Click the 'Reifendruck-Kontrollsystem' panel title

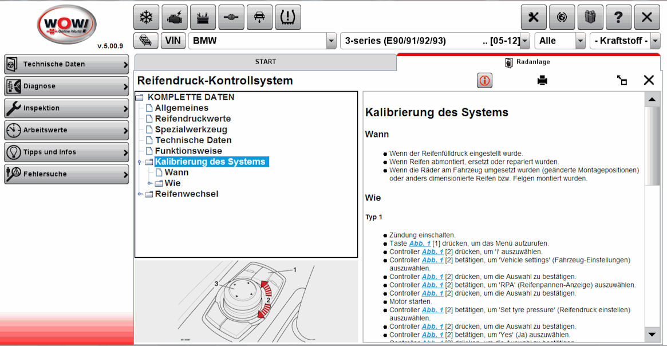coord(215,80)
